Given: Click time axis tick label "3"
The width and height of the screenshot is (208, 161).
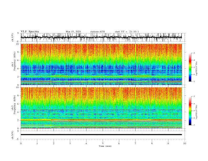Looking at the screenshot, I should click(x=70, y=143).
